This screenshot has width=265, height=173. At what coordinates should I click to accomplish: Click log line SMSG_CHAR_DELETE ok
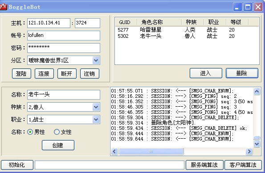pyautogui.click(x=179, y=128)
